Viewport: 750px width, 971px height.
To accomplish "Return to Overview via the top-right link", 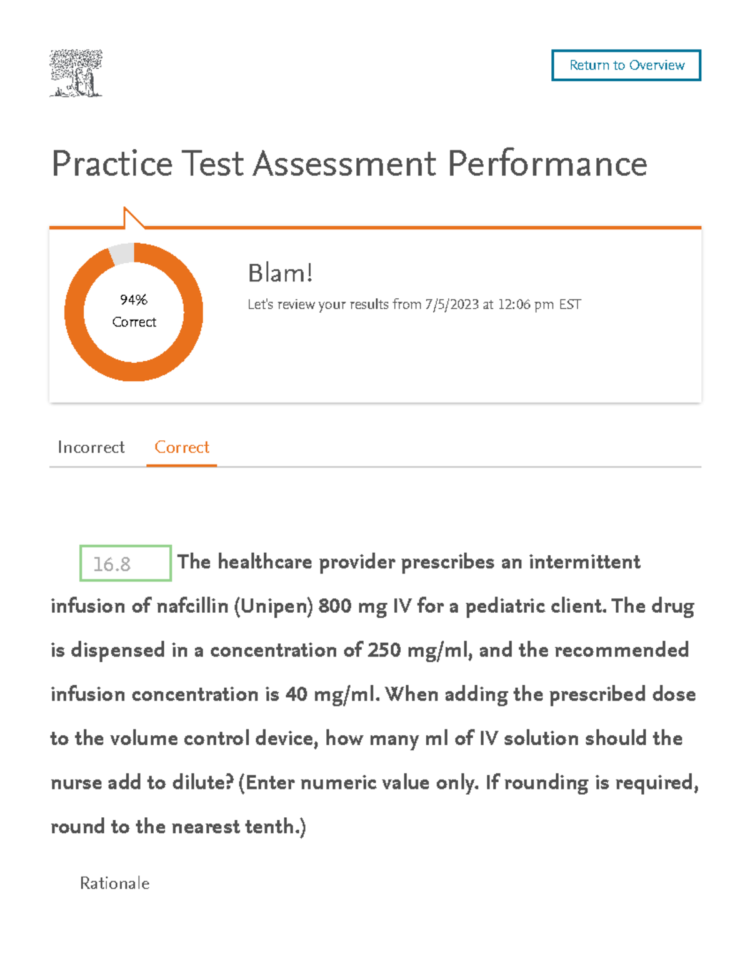I will [626, 65].
